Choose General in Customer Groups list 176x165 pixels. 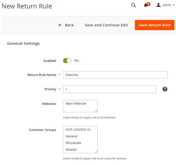click(x=72, y=136)
